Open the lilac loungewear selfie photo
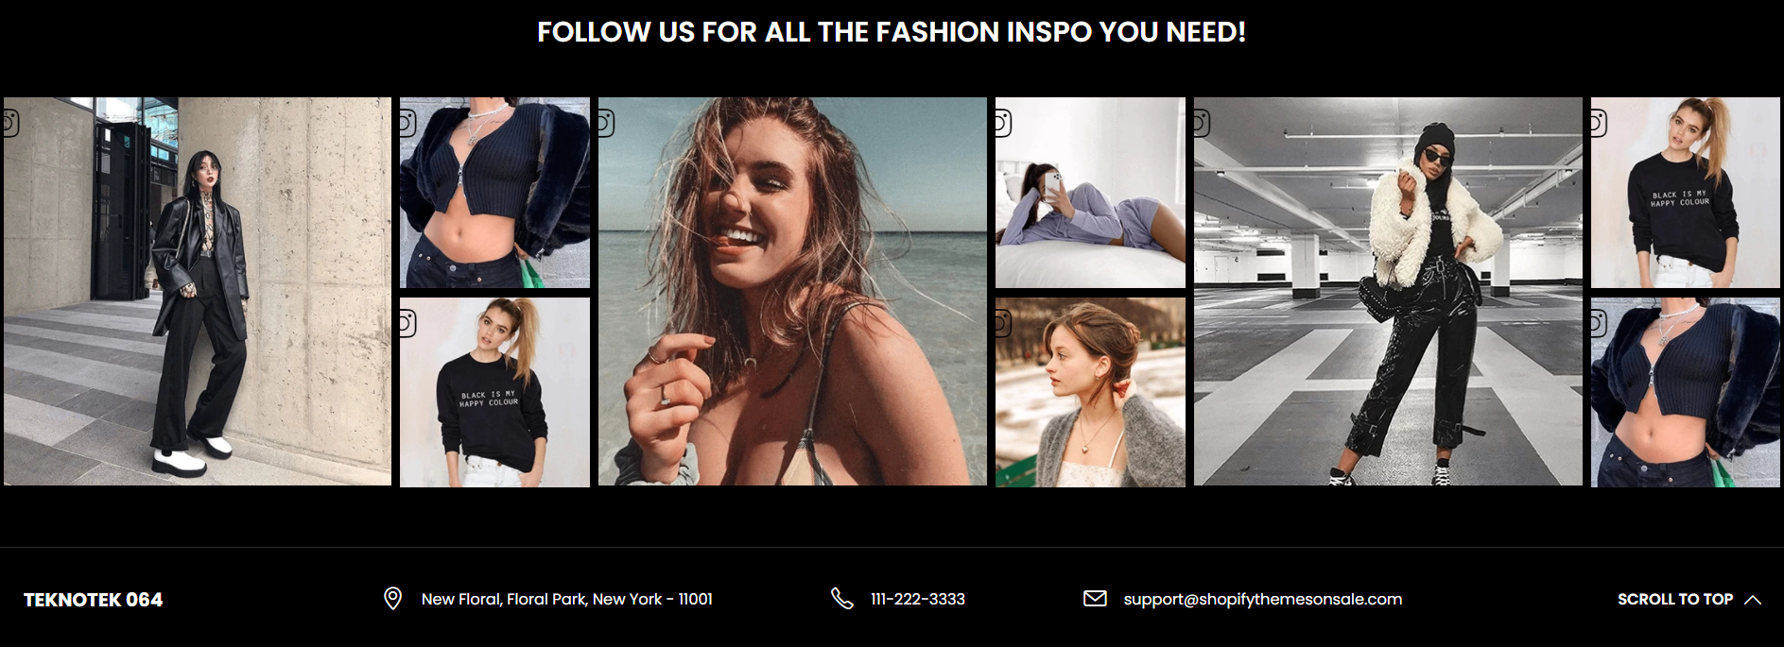Viewport: 1784px width, 647px height. click(x=1090, y=193)
